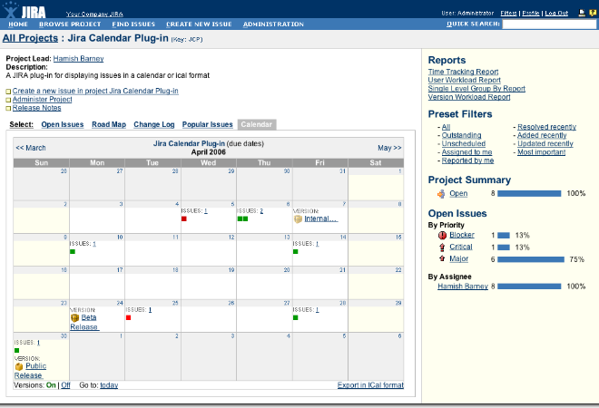
Task: Click the Open status icon in Project Summary
Action: 441,193
